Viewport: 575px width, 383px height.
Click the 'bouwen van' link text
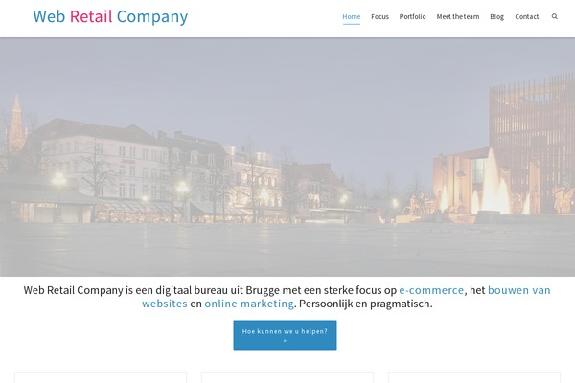pyautogui.click(x=518, y=290)
